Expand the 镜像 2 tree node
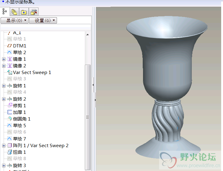 tap(4, 66)
